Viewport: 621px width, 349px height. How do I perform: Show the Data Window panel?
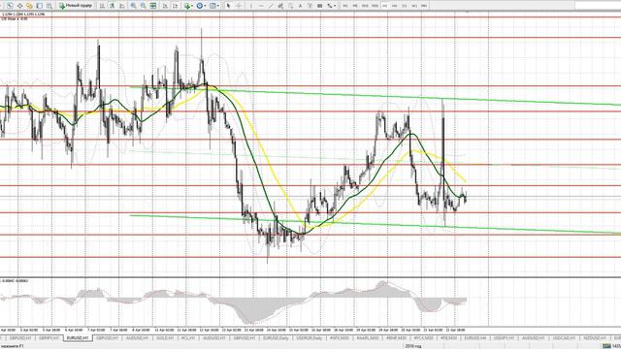coord(19,6)
